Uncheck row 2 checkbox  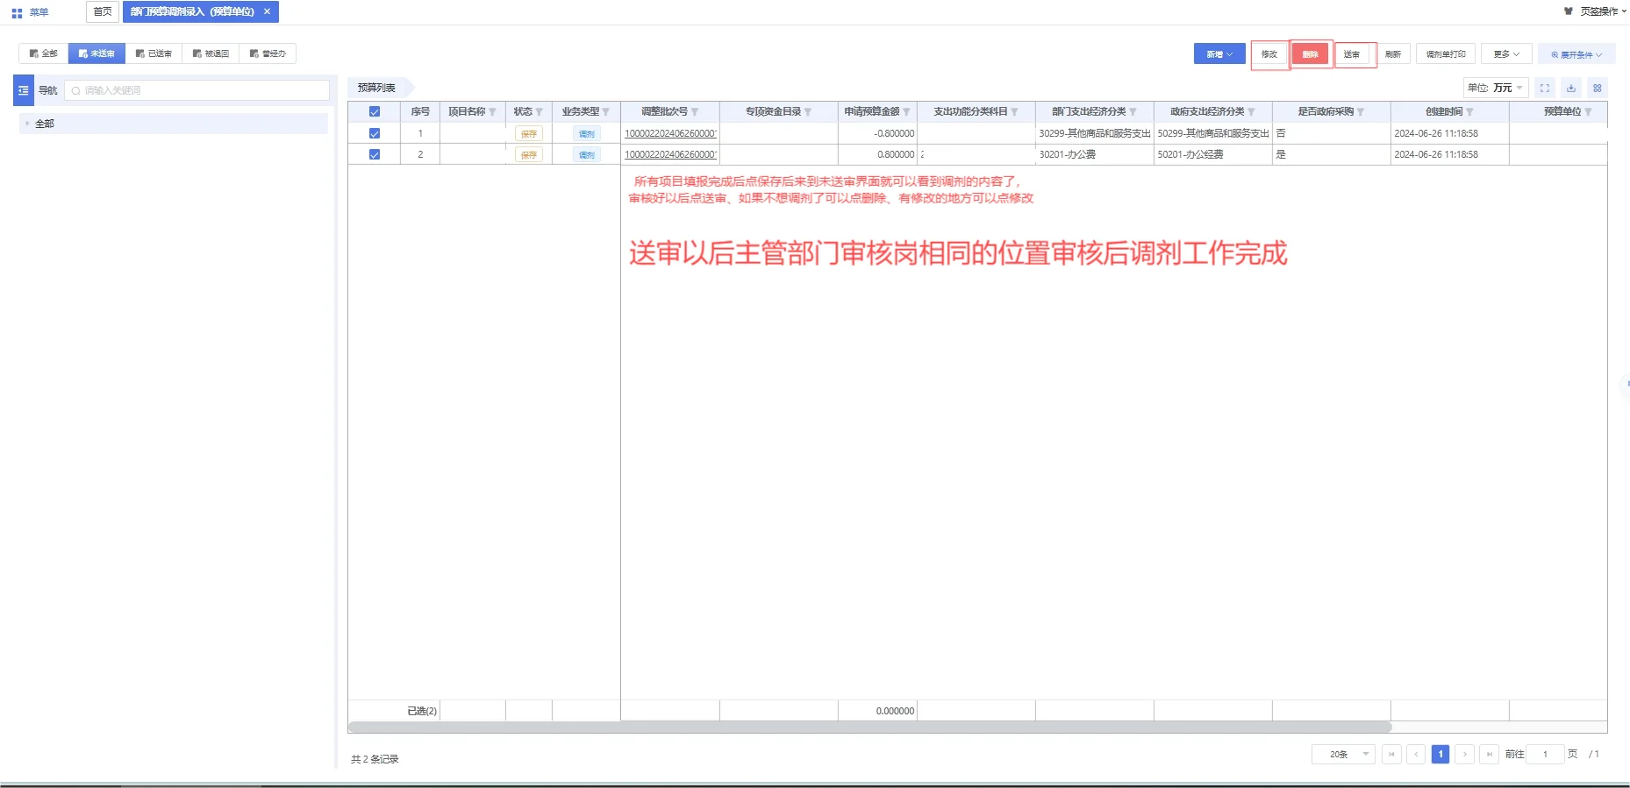click(375, 154)
